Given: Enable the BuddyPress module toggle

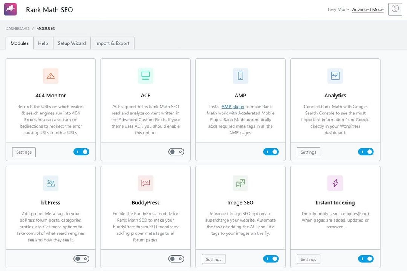Looking at the screenshot, I should pyautogui.click(x=176, y=259).
